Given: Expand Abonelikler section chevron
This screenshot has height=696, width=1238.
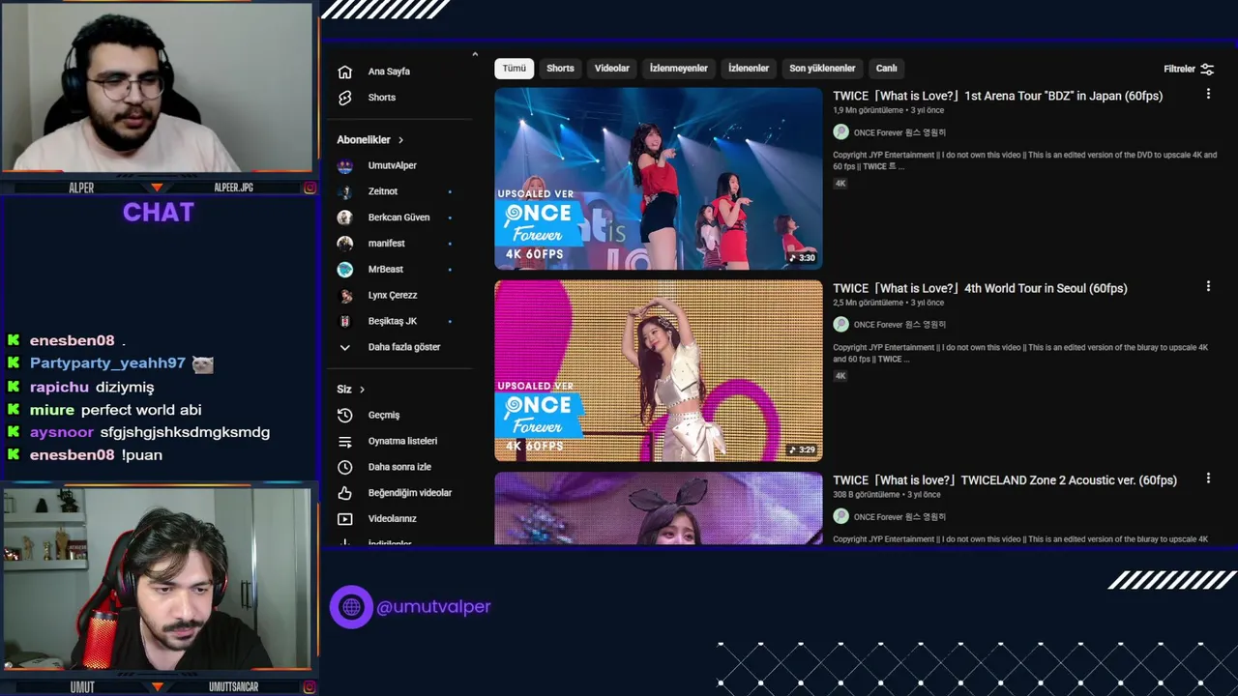Looking at the screenshot, I should [400, 140].
